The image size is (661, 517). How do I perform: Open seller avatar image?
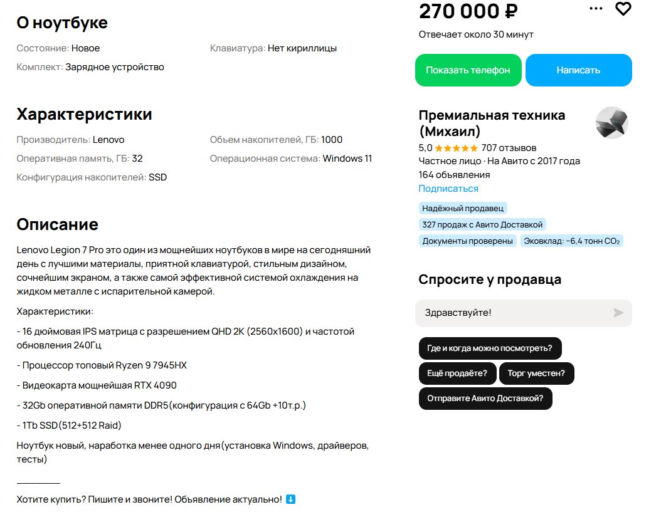coord(611,123)
